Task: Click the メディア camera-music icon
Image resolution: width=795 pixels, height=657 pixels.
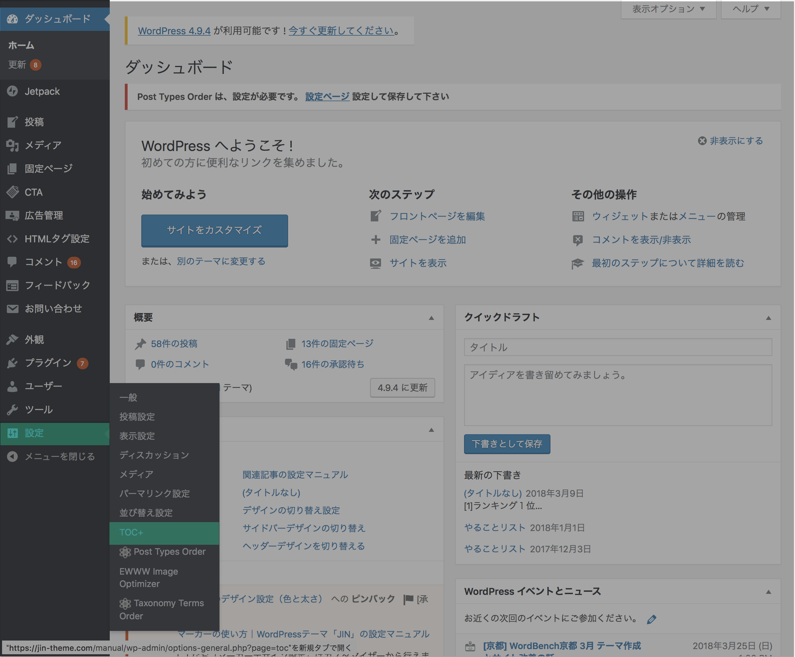Action: (x=12, y=145)
